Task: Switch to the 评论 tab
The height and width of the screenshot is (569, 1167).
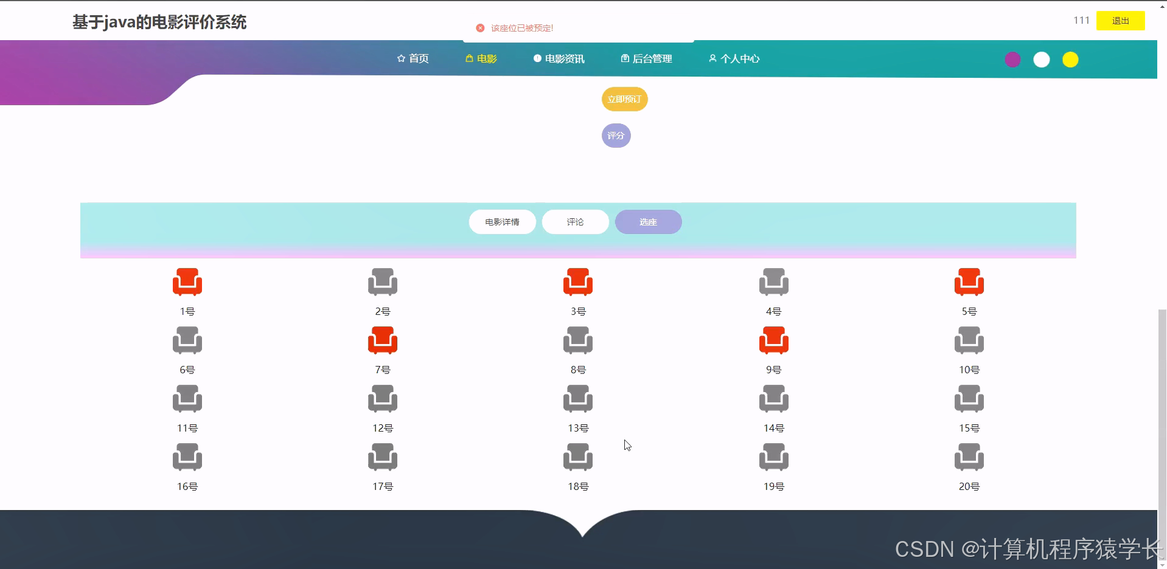Action: tap(575, 221)
